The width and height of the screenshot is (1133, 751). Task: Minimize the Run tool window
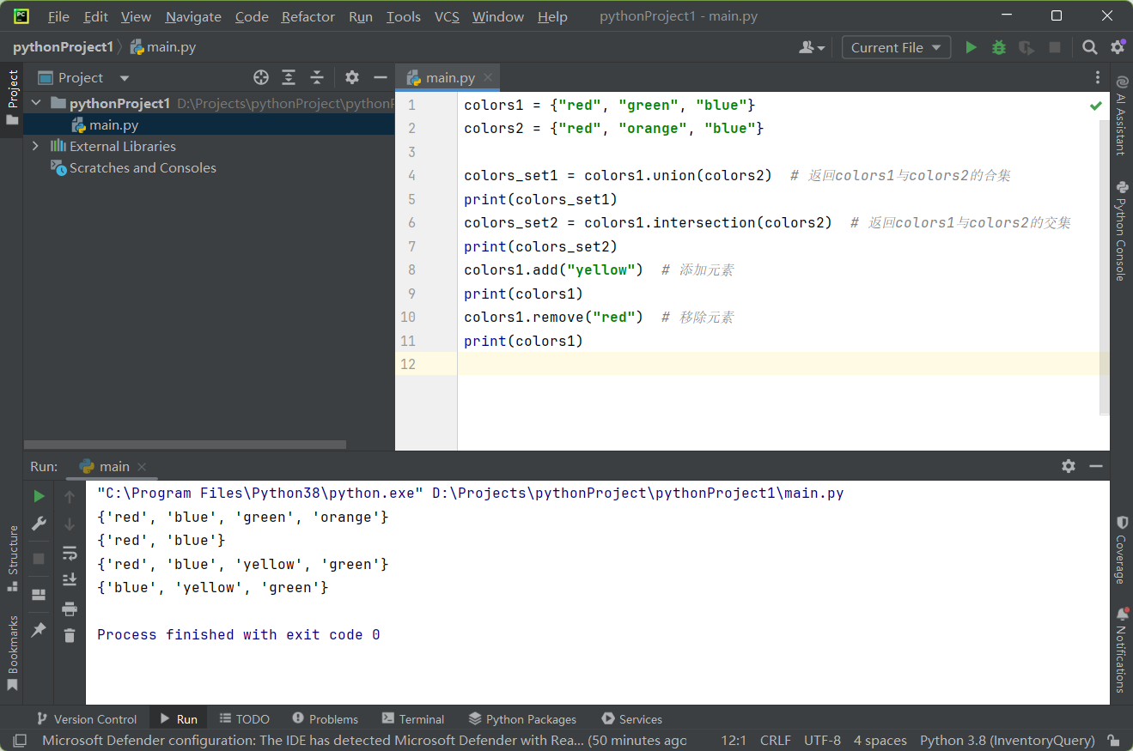(1095, 466)
